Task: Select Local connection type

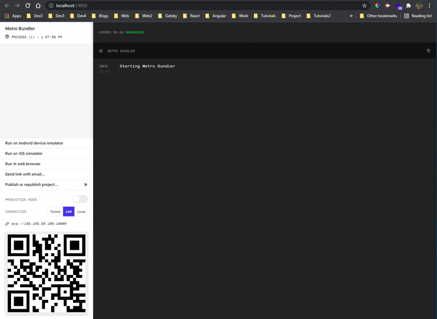Action: click(81, 212)
